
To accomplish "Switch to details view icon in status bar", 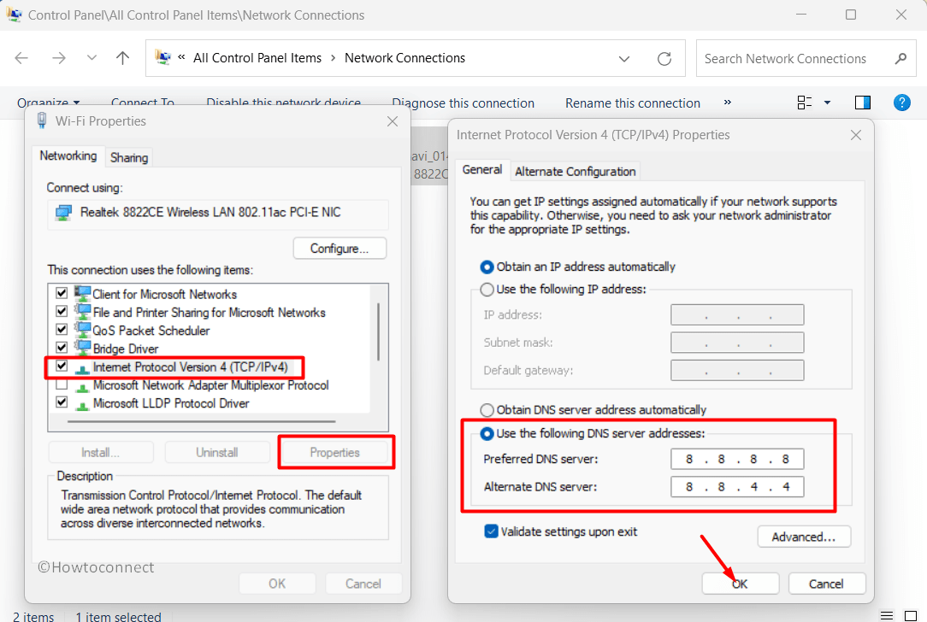I will pos(887,616).
